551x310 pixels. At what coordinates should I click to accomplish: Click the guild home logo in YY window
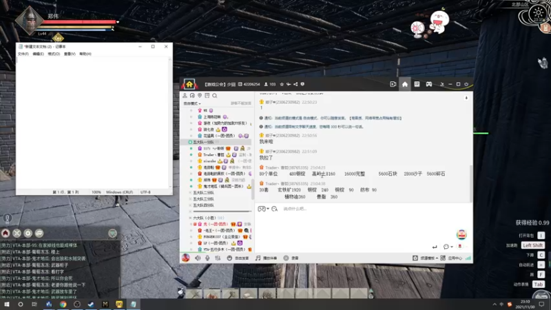[x=189, y=84]
